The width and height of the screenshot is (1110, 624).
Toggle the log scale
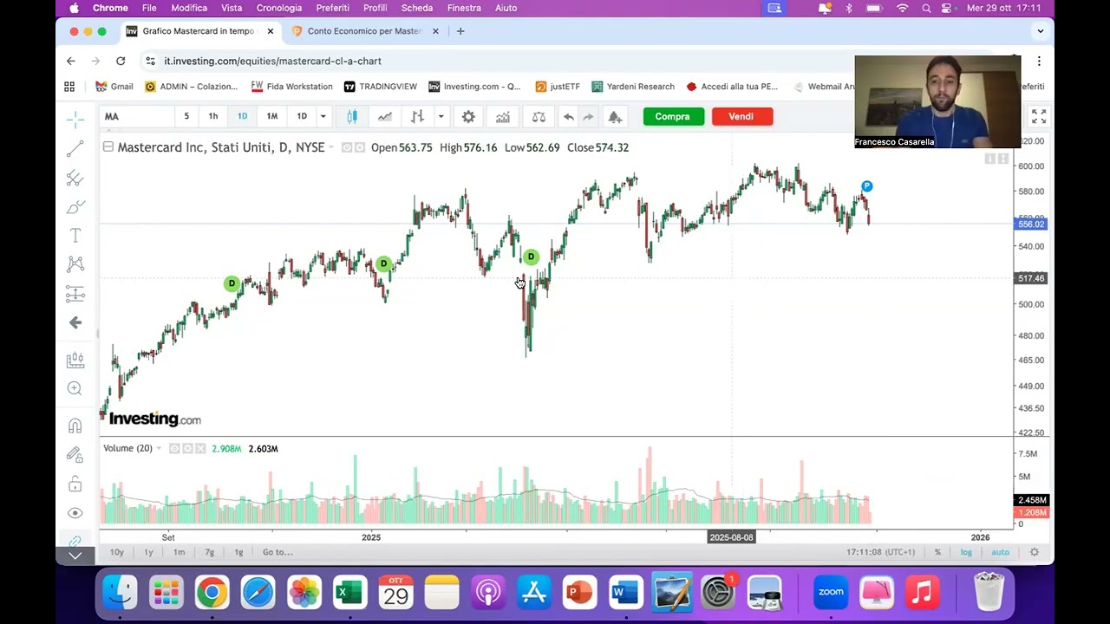[x=966, y=552]
